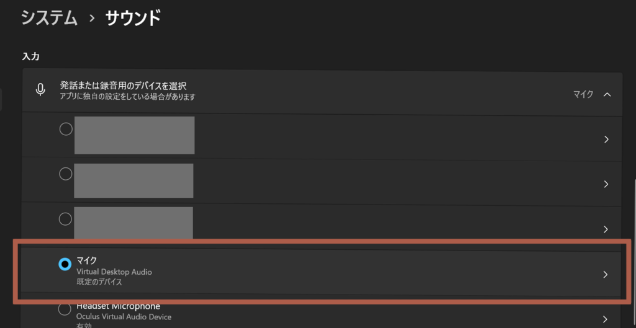Select the second redacted input device radio
636x328 pixels.
click(65, 174)
